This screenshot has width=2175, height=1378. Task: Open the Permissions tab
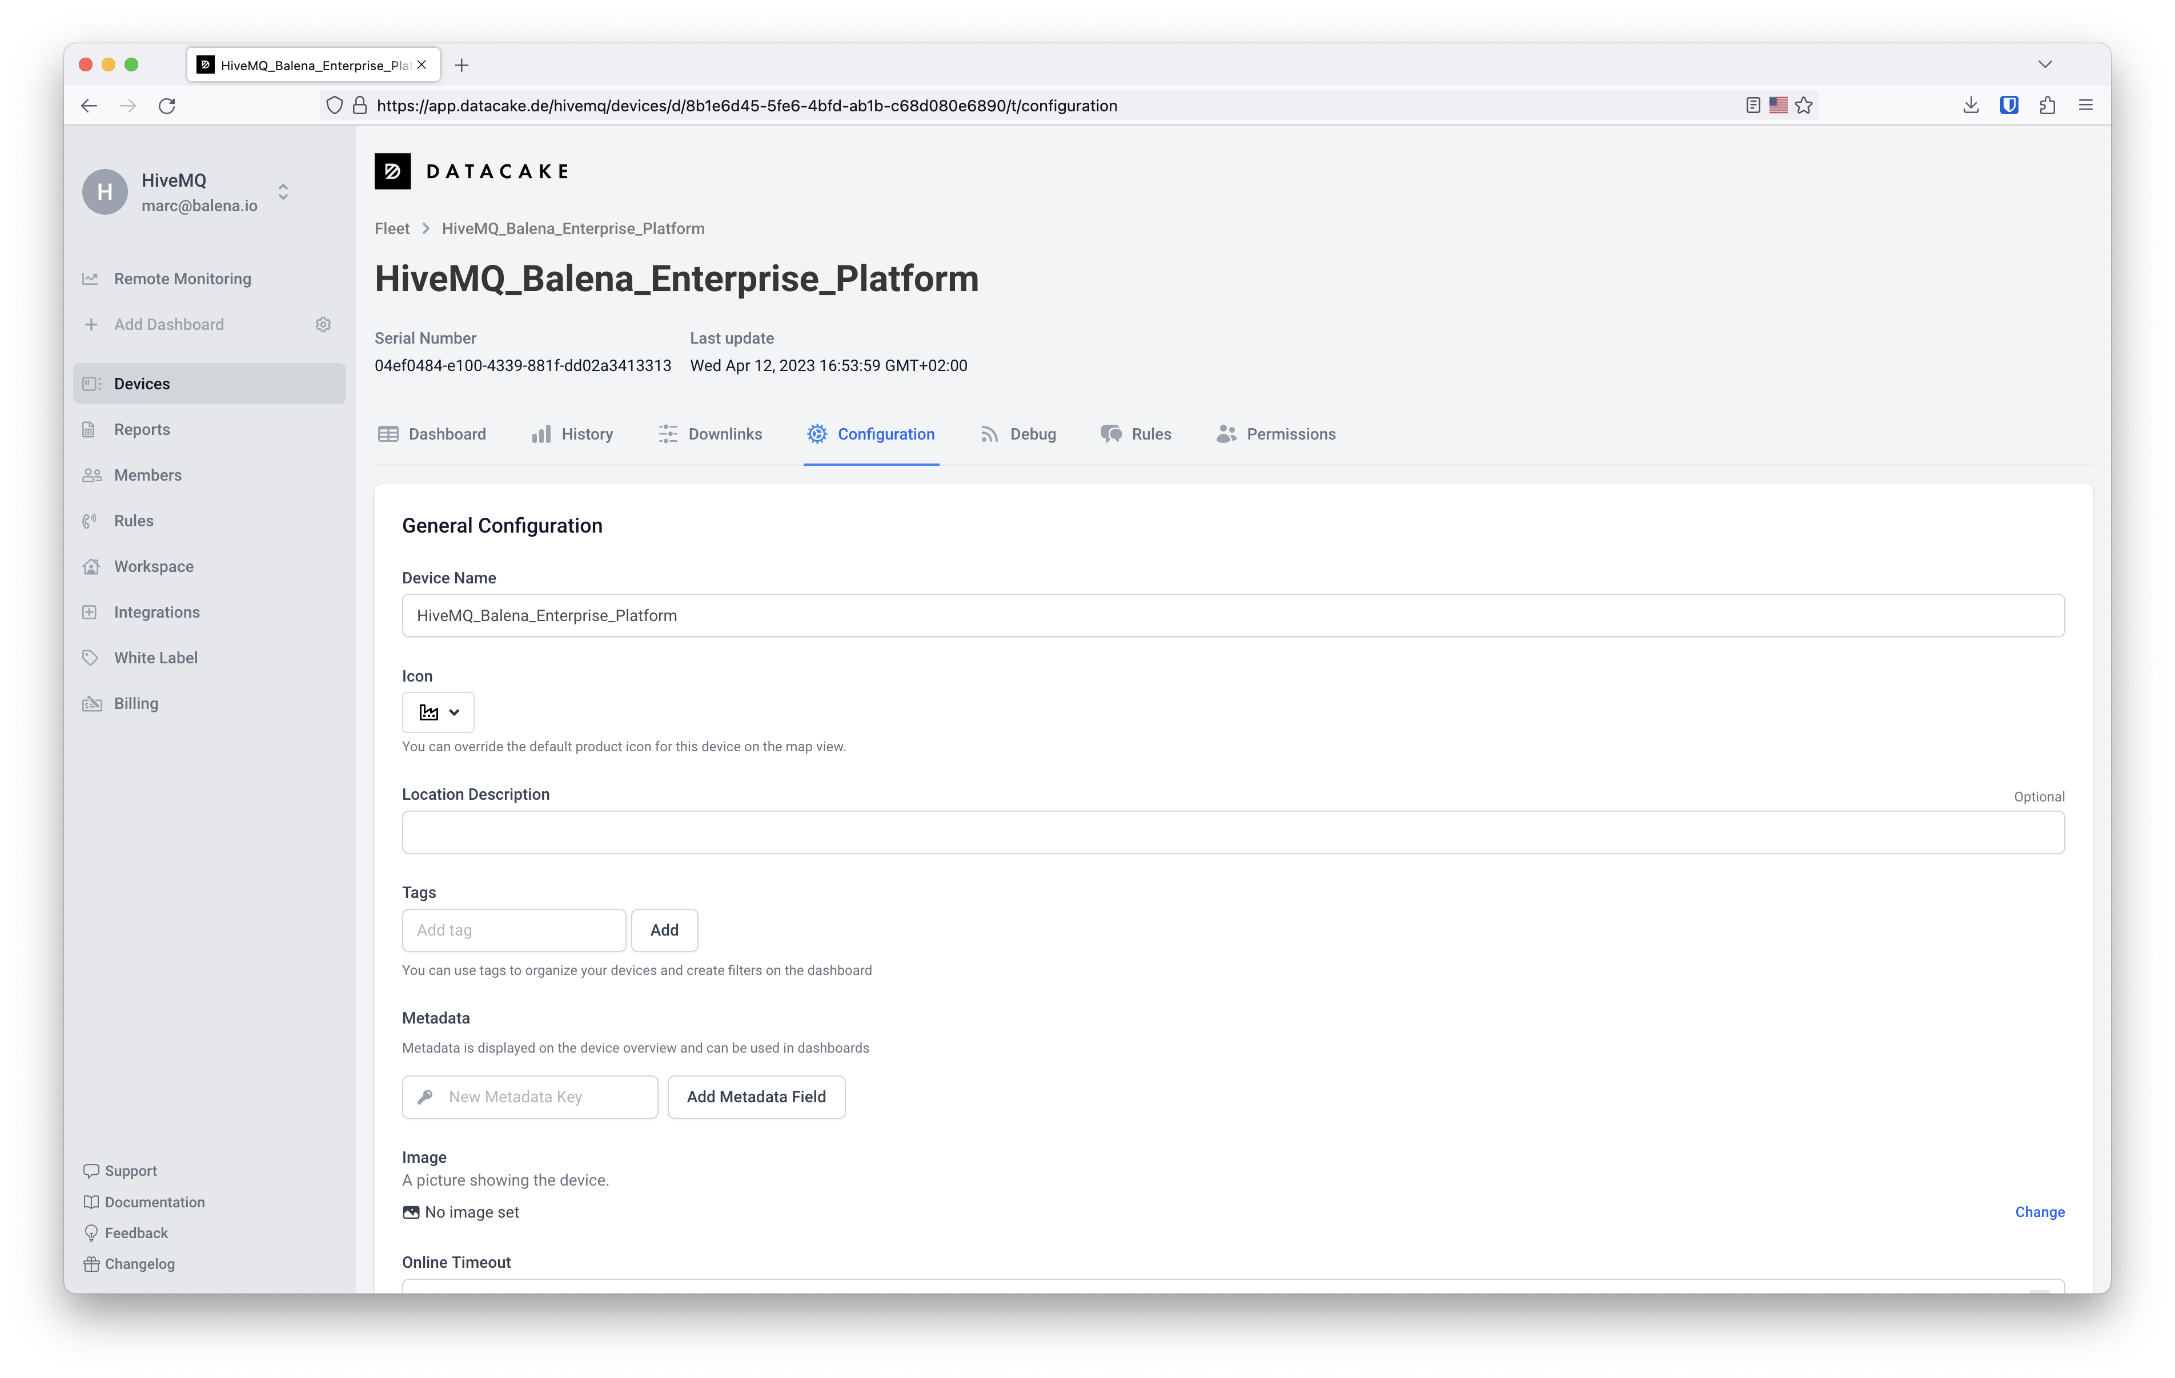[x=1291, y=434]
